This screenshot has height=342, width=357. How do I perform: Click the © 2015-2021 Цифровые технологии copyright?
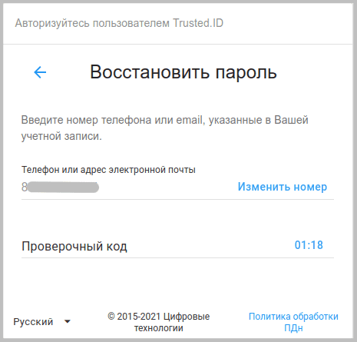[x=159, y=322]
